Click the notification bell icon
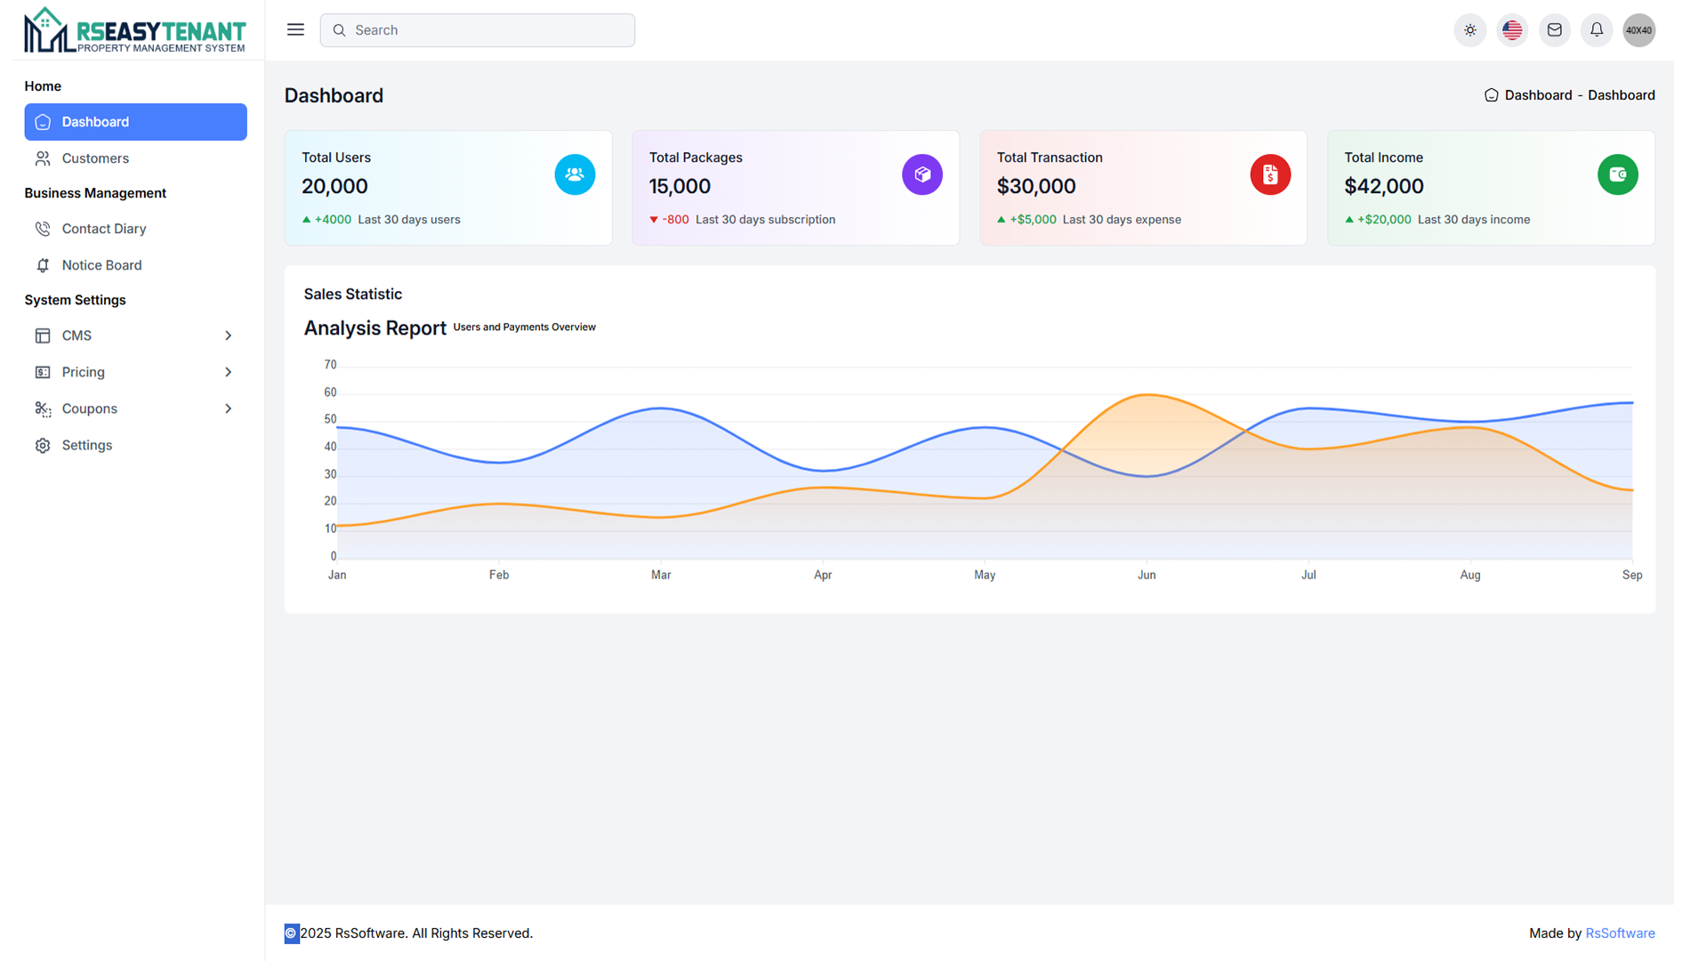Screen dimensions: 1690x961 [x=1597, y=30]
